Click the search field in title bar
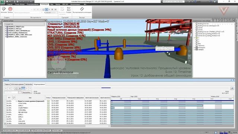Image resolution: width=238 pixels, height=134 pixels. [174, 1]
